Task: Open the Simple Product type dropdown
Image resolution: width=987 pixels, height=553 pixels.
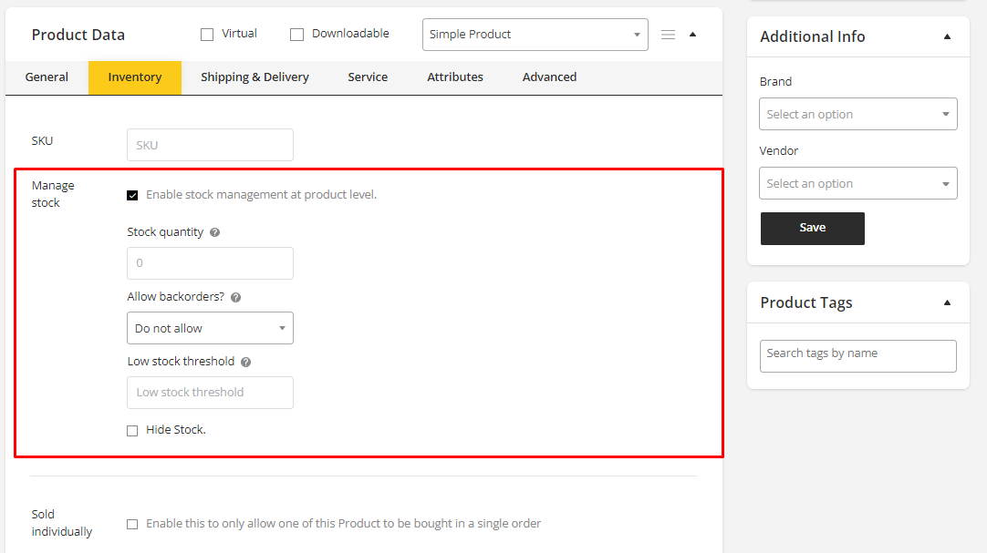Action: 535,35
